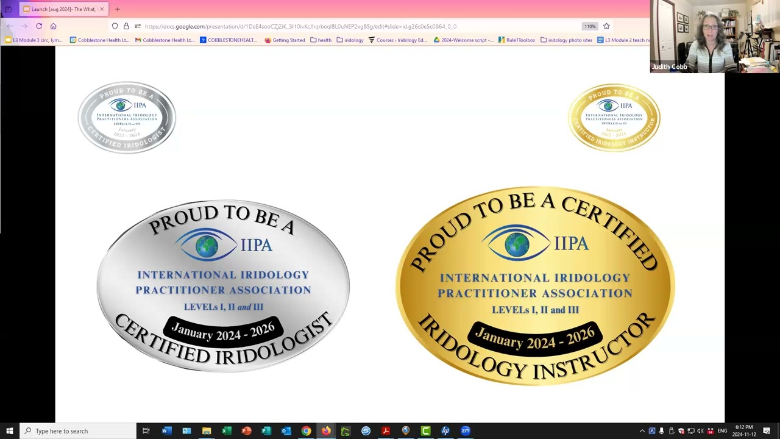Open the first Cobblestone Health Lt bookmark
The width and height of the screenshot is (780, 439).
[x=99, y=40]
